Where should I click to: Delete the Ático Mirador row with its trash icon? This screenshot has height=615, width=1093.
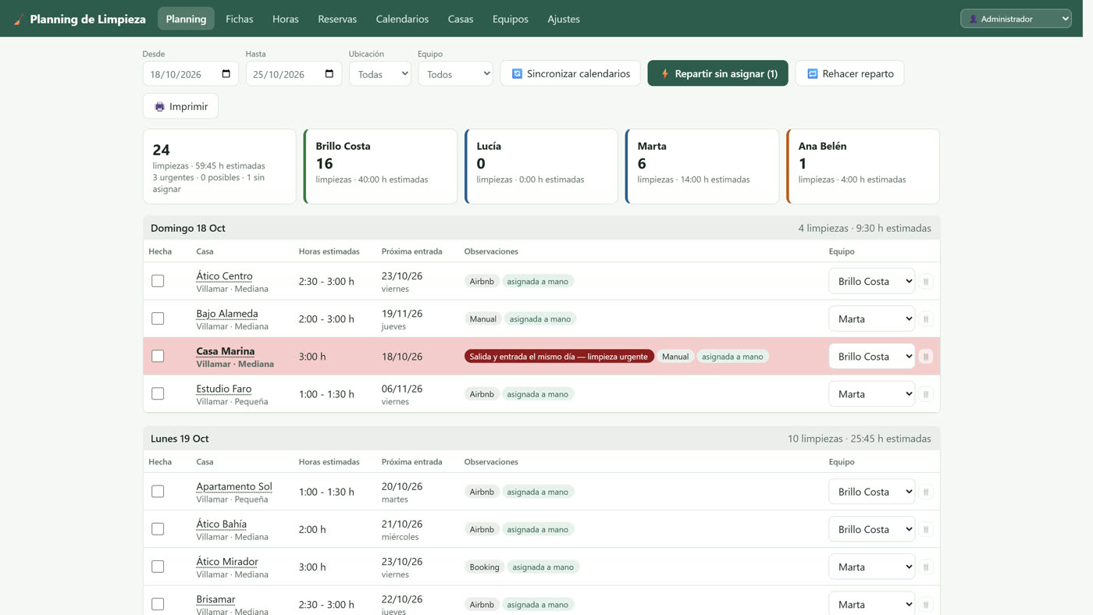tap(926, 567)
